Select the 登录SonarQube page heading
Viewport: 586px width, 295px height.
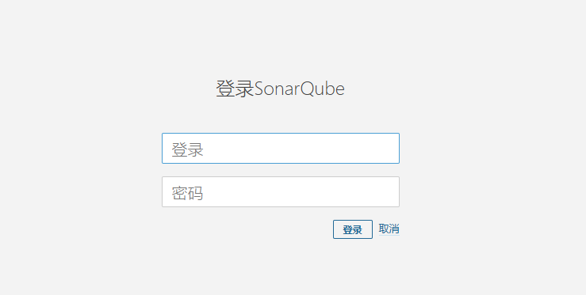(x=280, y=89)
